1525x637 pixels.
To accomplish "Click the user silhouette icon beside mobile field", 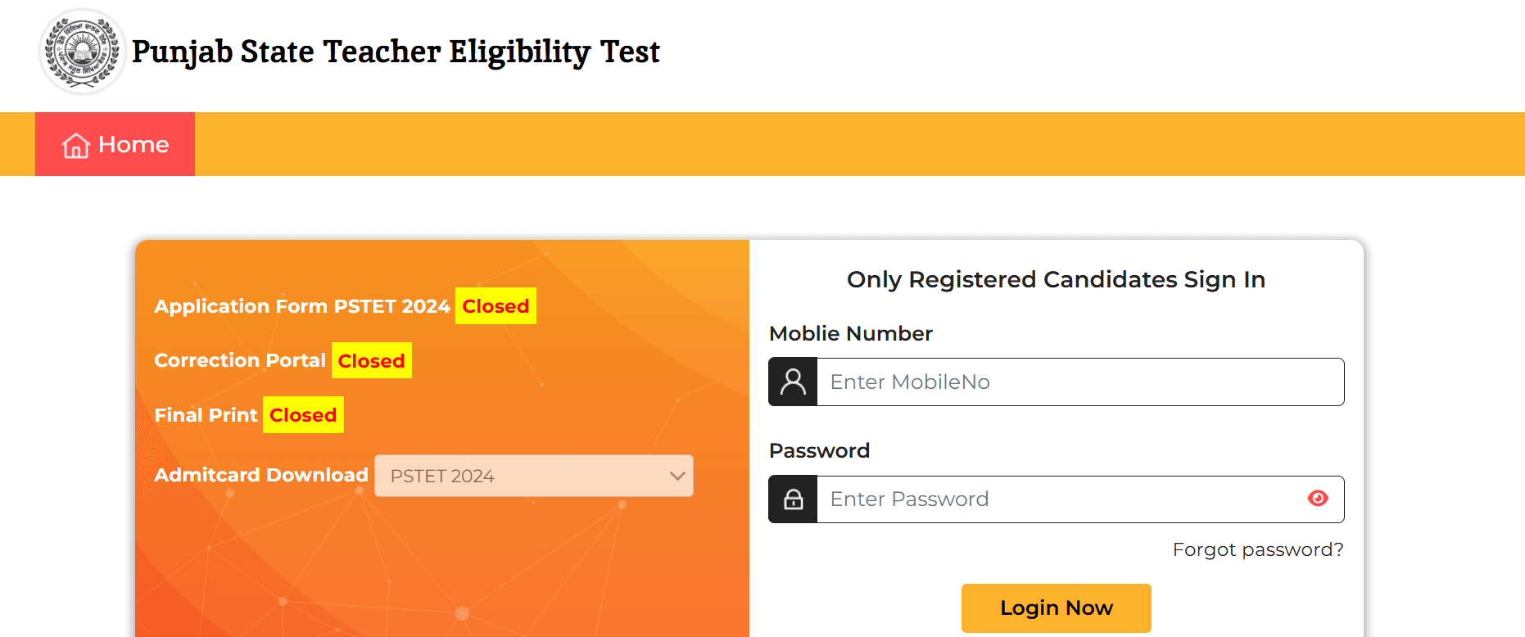I will click(x=793, y=382).
